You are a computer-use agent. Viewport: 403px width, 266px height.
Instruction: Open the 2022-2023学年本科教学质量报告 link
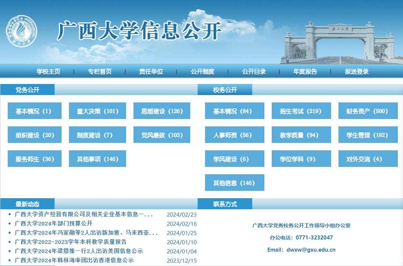70,242
